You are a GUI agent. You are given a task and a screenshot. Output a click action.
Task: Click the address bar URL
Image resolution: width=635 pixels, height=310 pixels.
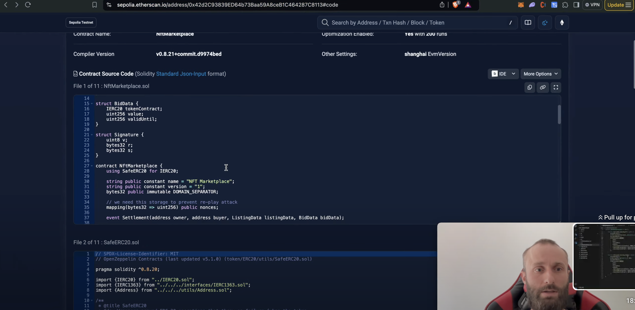(x=227, y=5)
